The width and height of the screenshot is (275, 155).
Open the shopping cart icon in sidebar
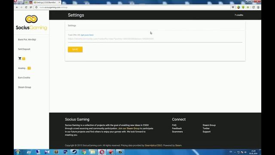pyautogui.click(x=20, y=59)
